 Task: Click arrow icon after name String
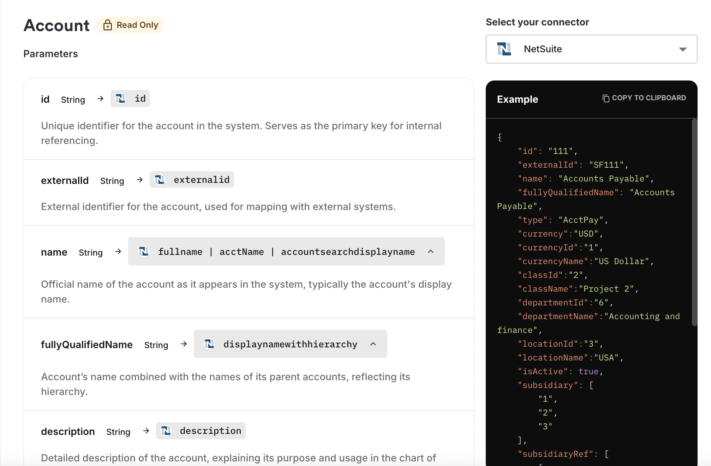point(118,251)
